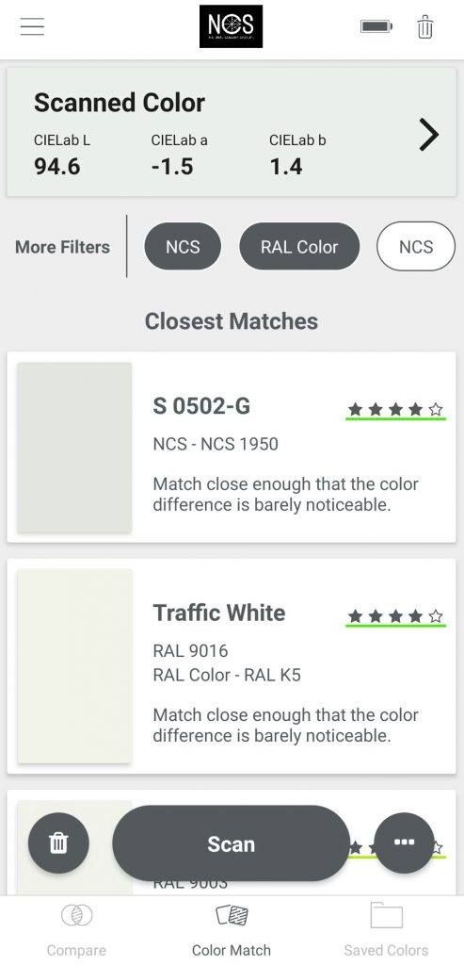This screenshot has height=965, width=464.
Task: Open Traffic White match details
Action: pos(232,666)
